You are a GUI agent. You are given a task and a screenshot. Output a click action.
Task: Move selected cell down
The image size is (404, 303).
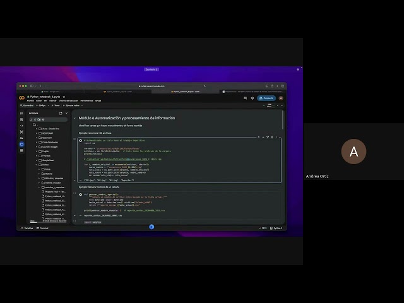[263, 138]
